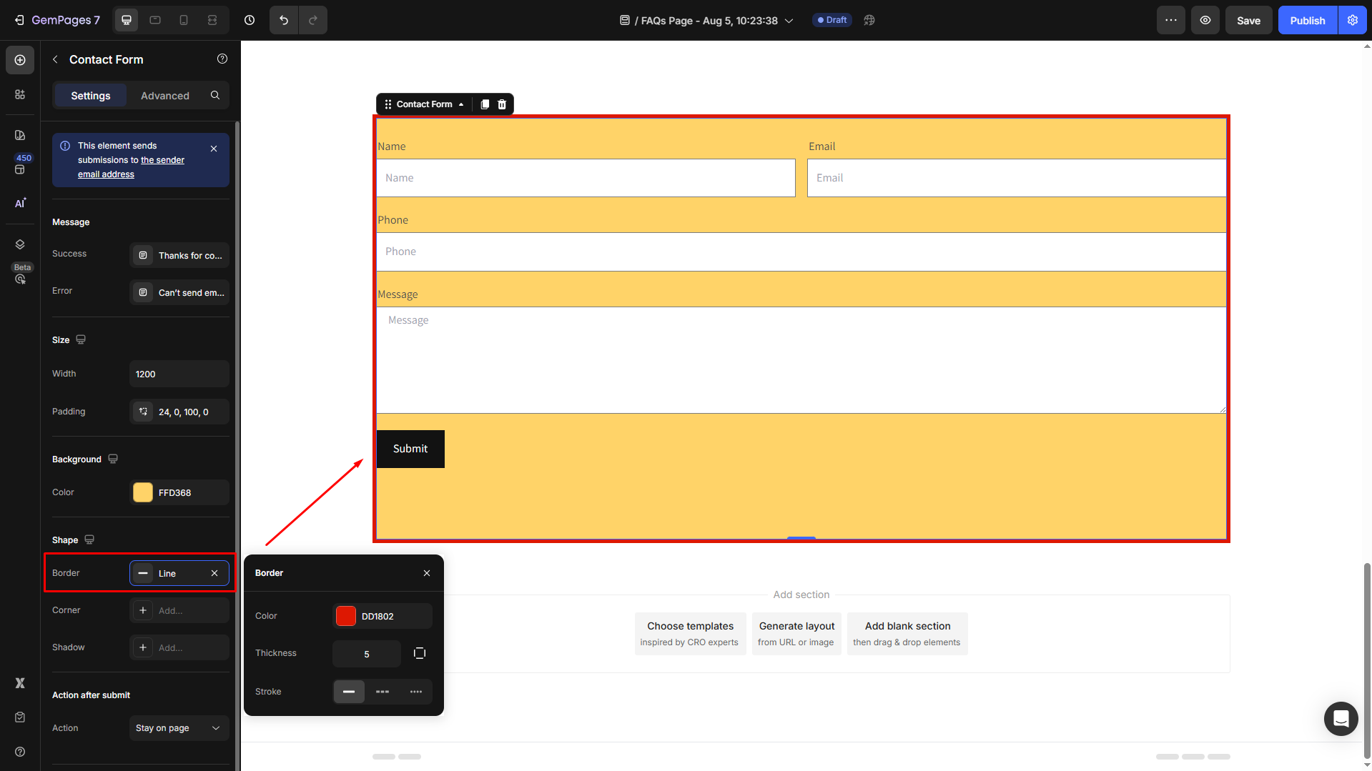Click the undo arrow in top toolbar
The width and height of the screenshot is (1372, 771).
(x=284, y=20)
